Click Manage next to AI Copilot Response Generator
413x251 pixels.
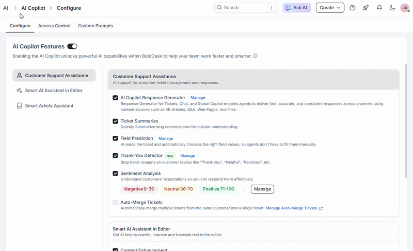tap(198, 97)
